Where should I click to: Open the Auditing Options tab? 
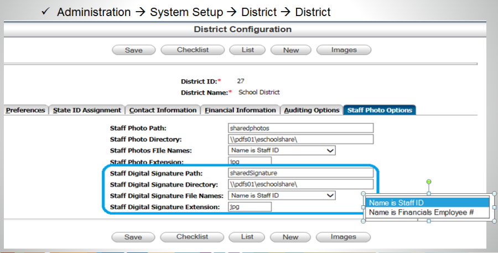pos(312,110)
